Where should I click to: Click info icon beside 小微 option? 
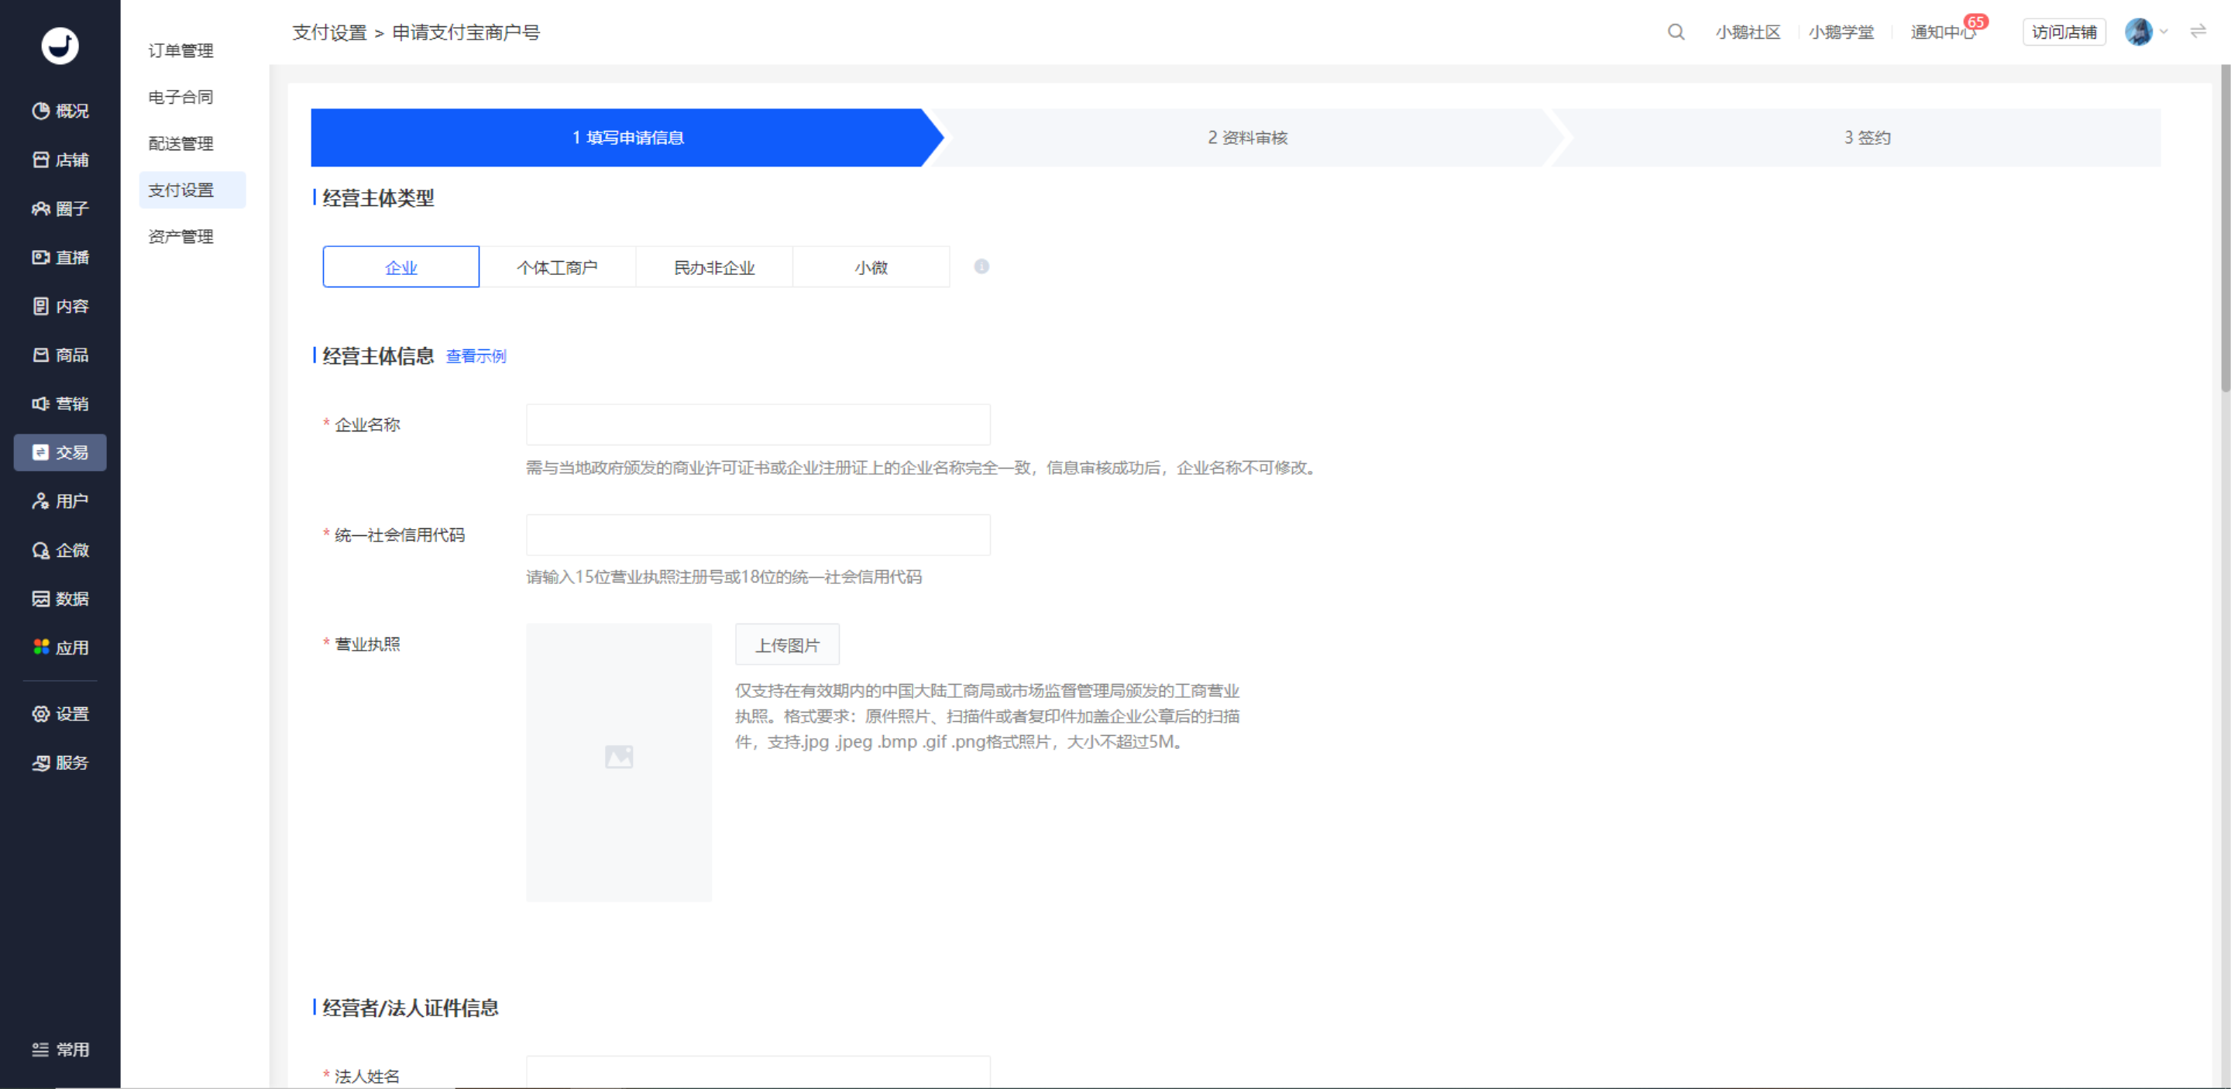pyautogui.click(x=981, y=266)
